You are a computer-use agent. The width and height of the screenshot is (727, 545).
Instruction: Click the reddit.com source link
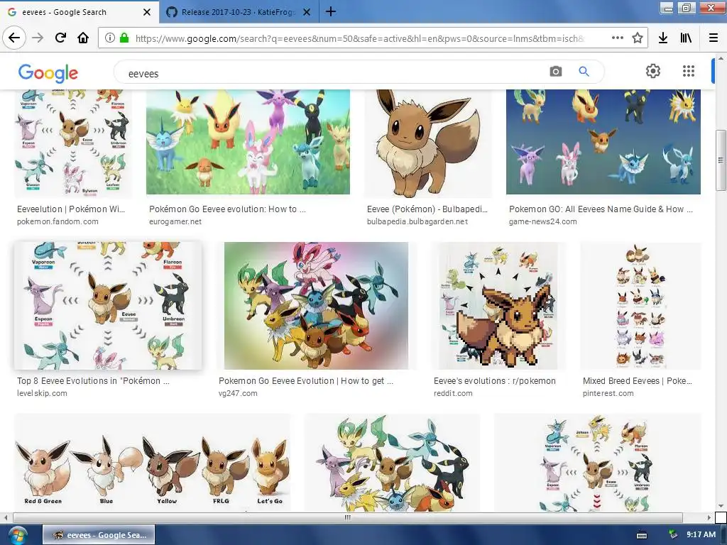pyautogui.click(x=453, y=393)
